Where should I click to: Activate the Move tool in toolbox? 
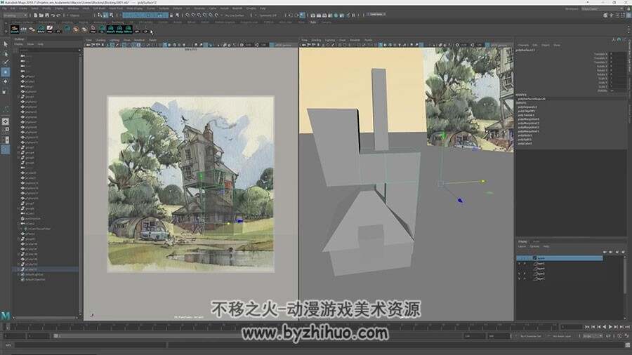click(5, 72)
